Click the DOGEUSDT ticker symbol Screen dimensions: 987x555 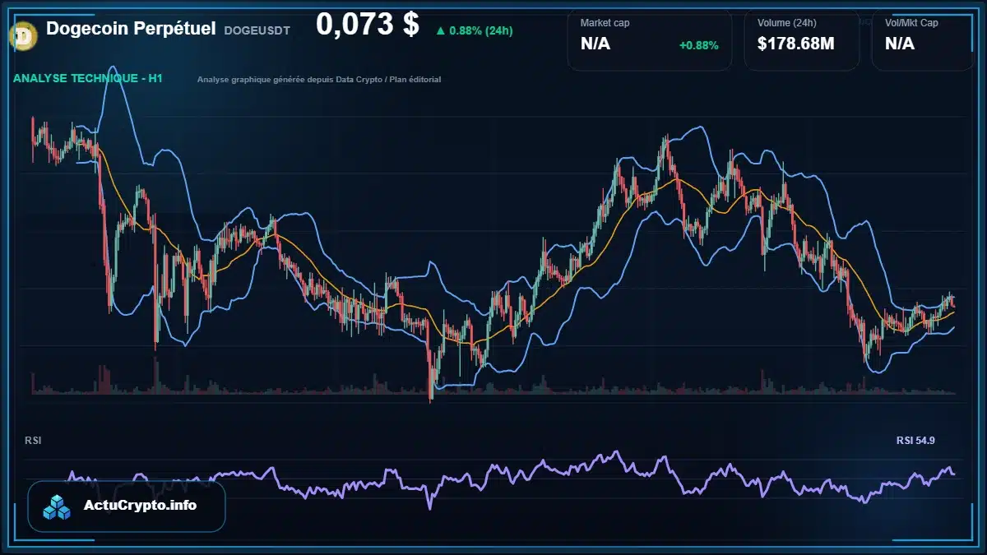pyautogui.click(x=257, y=30)
